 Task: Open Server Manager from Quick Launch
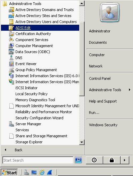[x=26, y=172]
